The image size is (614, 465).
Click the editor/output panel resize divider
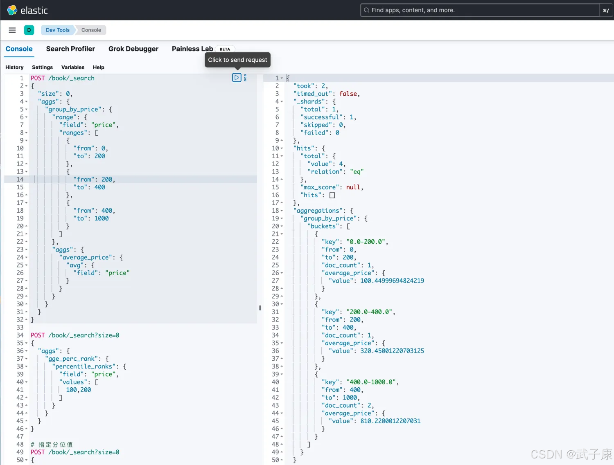click(x=260, y=308)
